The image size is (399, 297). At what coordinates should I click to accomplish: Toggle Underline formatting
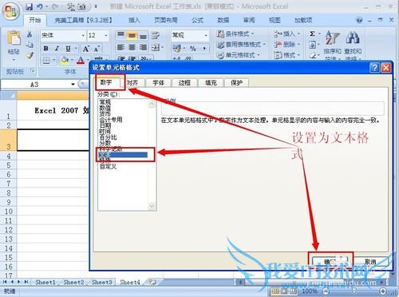coord(68,49)
